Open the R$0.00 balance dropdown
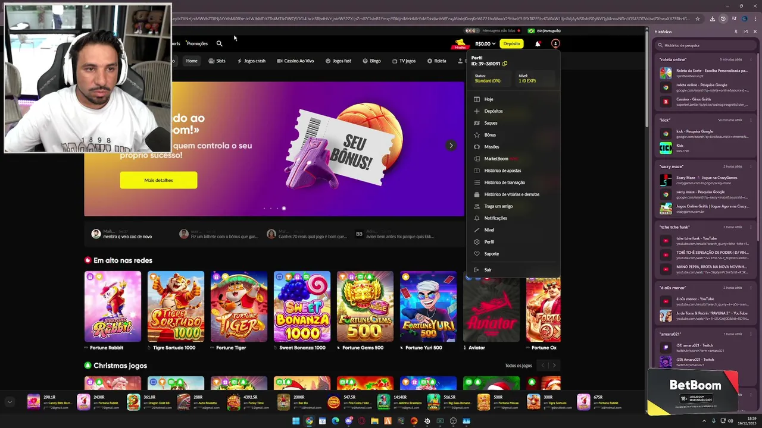This screenshot has height=428, width=762. click(x=485, y=43)
